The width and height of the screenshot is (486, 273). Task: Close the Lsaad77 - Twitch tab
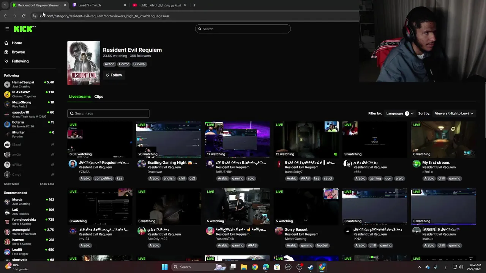[x=125, y=5]
